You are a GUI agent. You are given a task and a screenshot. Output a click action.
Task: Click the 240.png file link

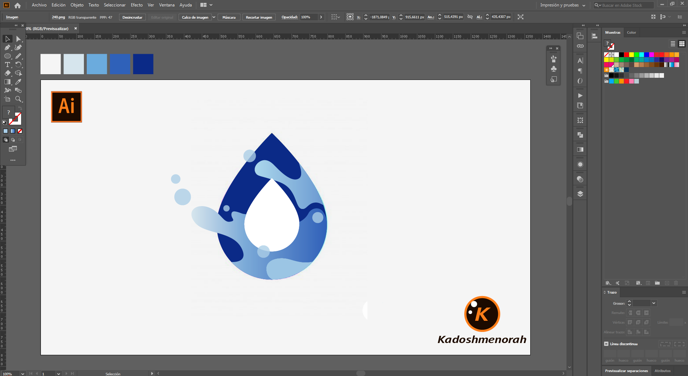58,17
